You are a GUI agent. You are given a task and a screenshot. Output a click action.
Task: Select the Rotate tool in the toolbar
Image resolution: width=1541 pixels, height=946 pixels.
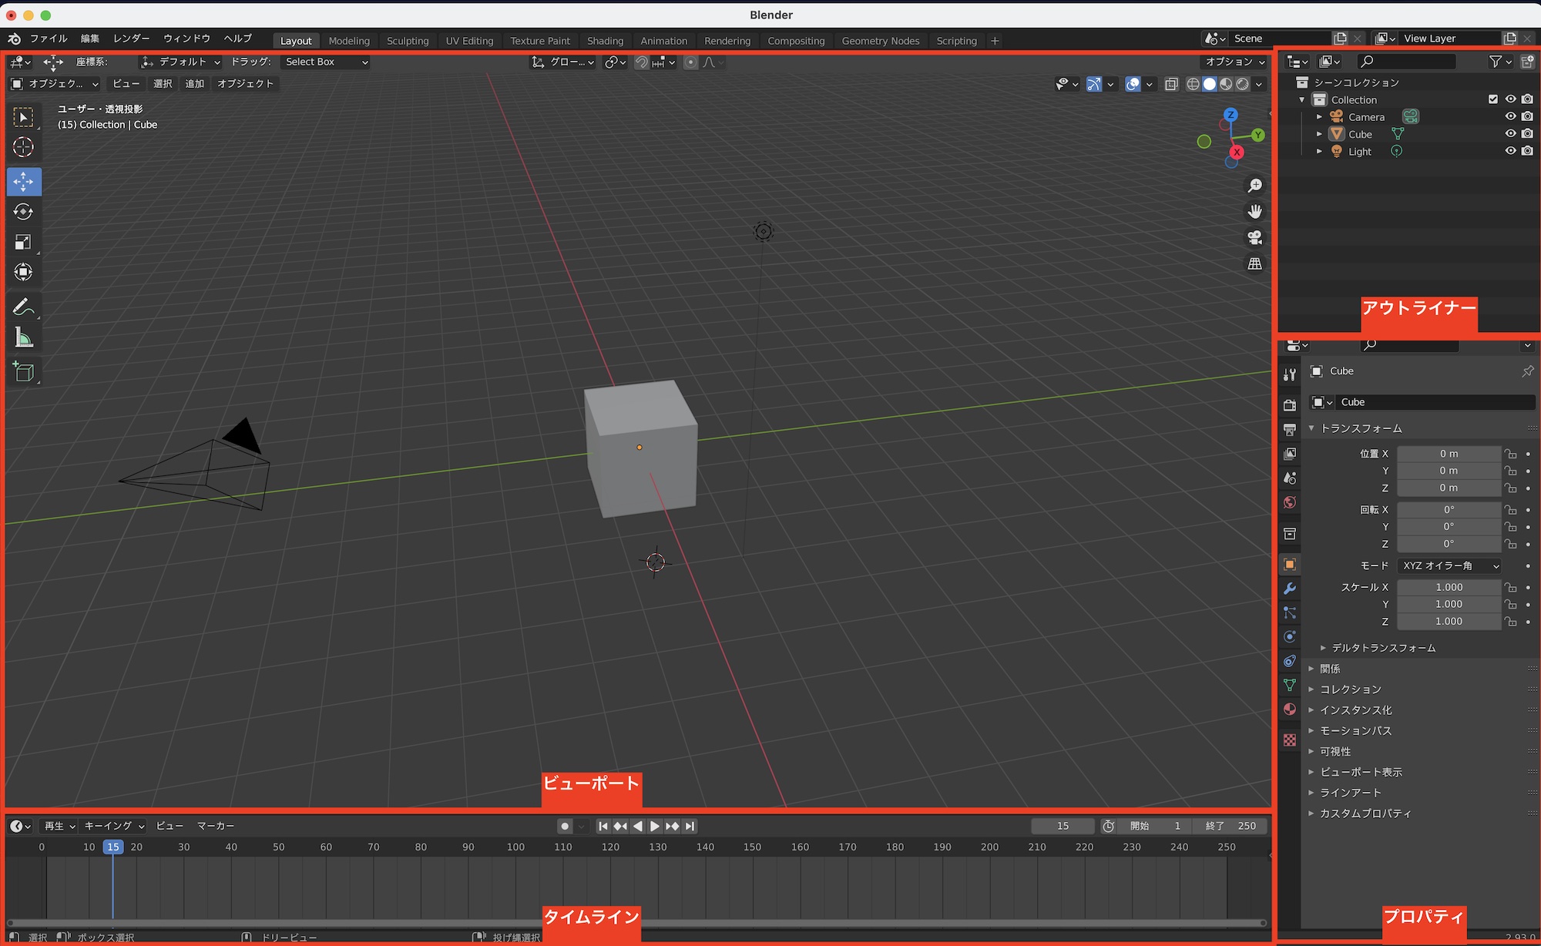(23, 212)
